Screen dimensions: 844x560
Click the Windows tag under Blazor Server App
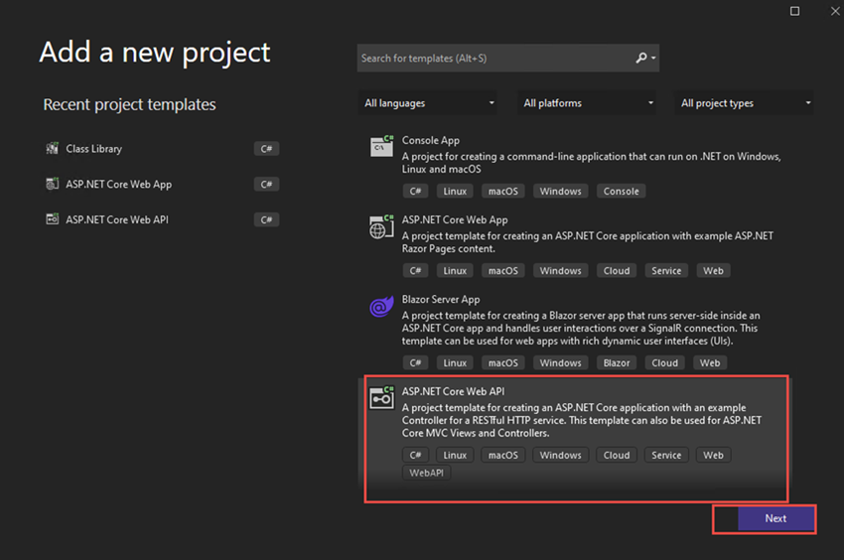tap(560, 363)
